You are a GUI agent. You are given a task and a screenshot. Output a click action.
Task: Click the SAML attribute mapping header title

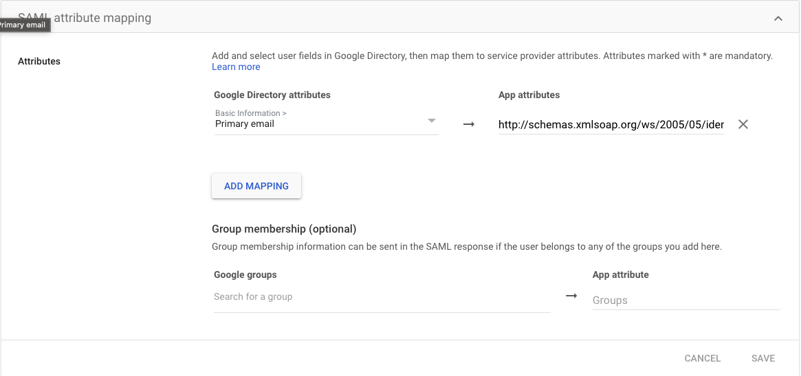(x=85, y=18)
